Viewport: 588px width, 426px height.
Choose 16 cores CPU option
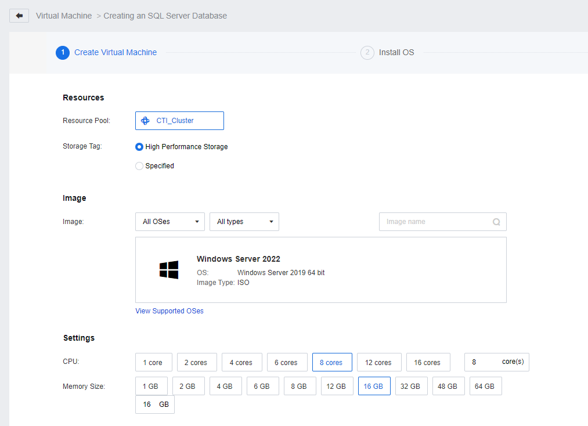[428, 362]
